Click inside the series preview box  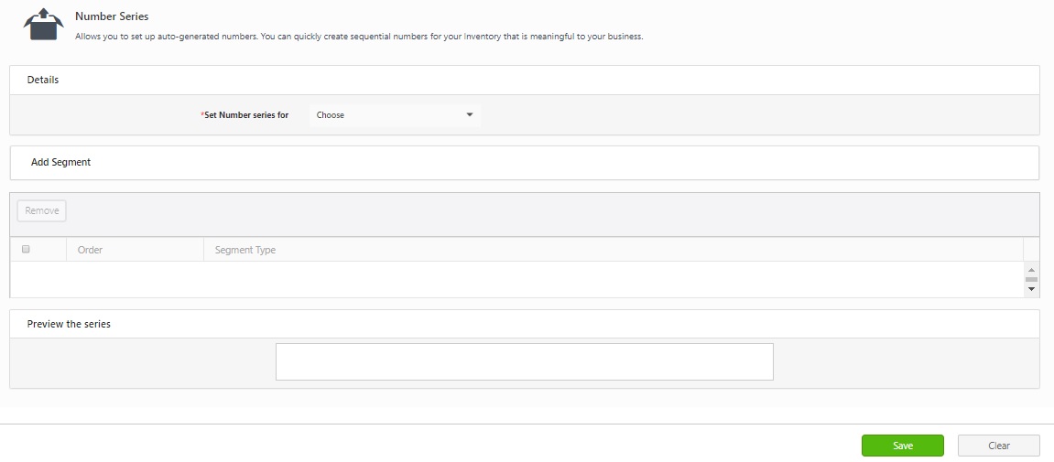[x=524, y=361]
